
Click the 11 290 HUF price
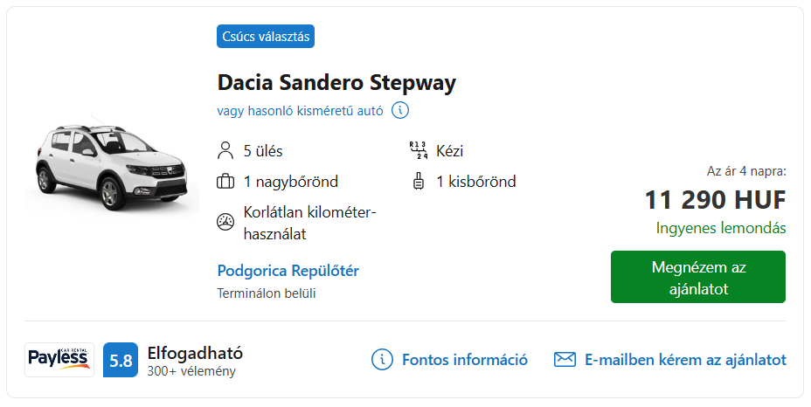716,200
